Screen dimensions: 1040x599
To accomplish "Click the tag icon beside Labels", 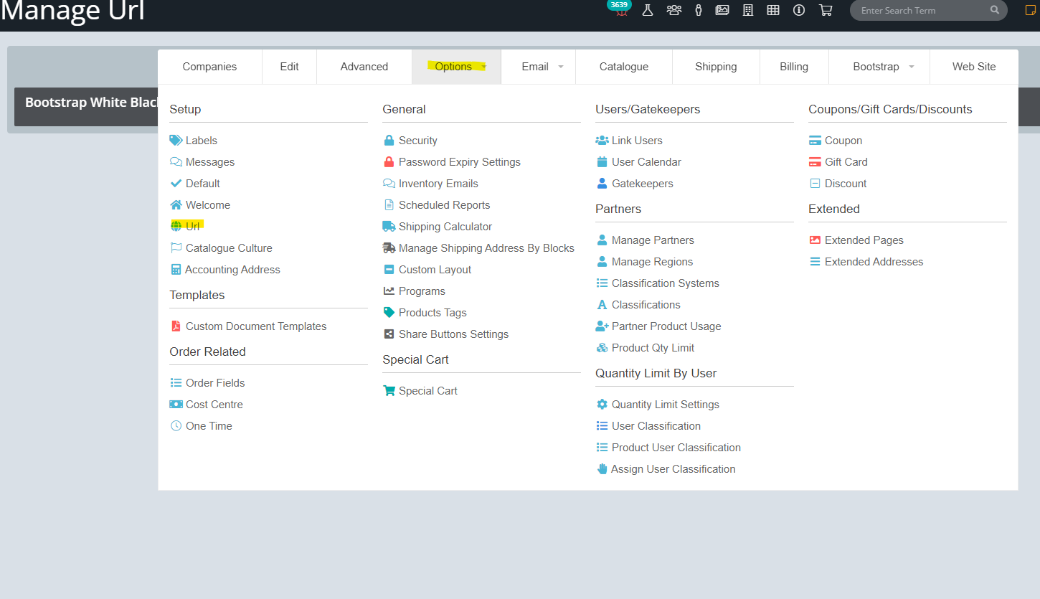I will tap(176, 141).
